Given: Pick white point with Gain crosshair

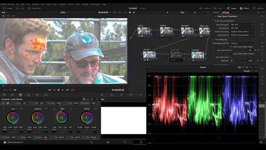Looking at the screenshot, I should [x=54, y=109].
